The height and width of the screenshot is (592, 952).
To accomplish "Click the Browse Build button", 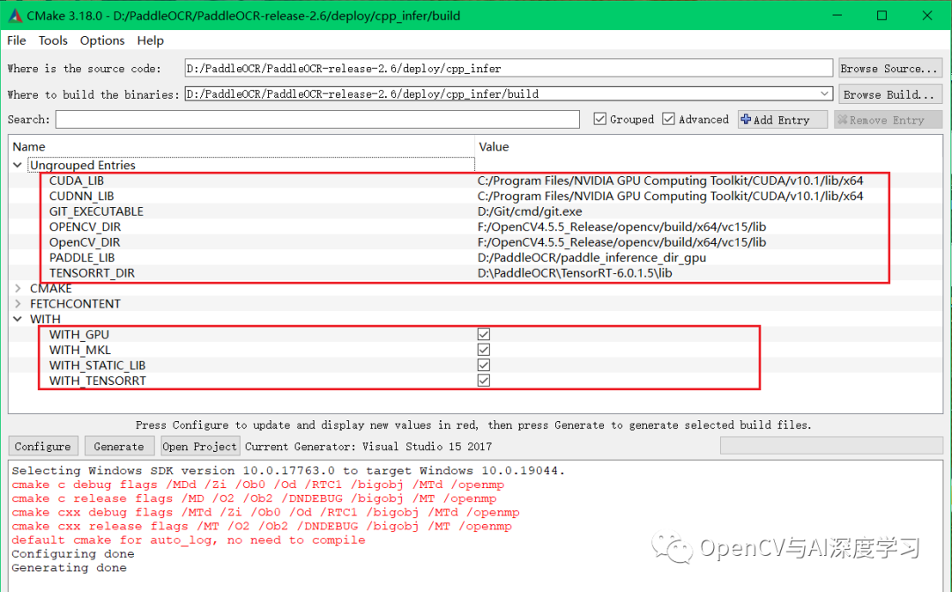I will tap(889, 93).
